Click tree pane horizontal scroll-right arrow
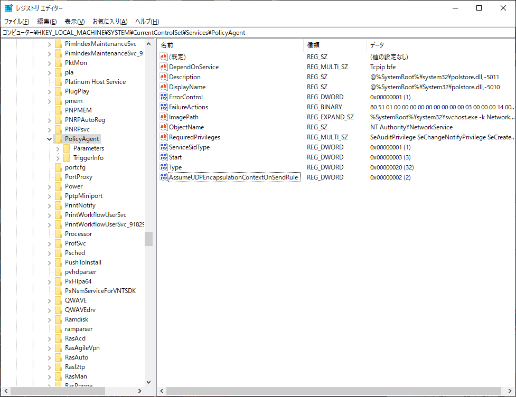This screenshot has height=397, width=516. click(140, 391)
